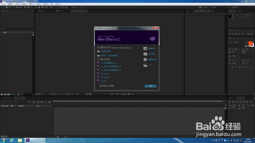Image resolution: width=255 pixels, height=143 pixels.
Task: Click the Project panel search field
Action: coord(17,29)
